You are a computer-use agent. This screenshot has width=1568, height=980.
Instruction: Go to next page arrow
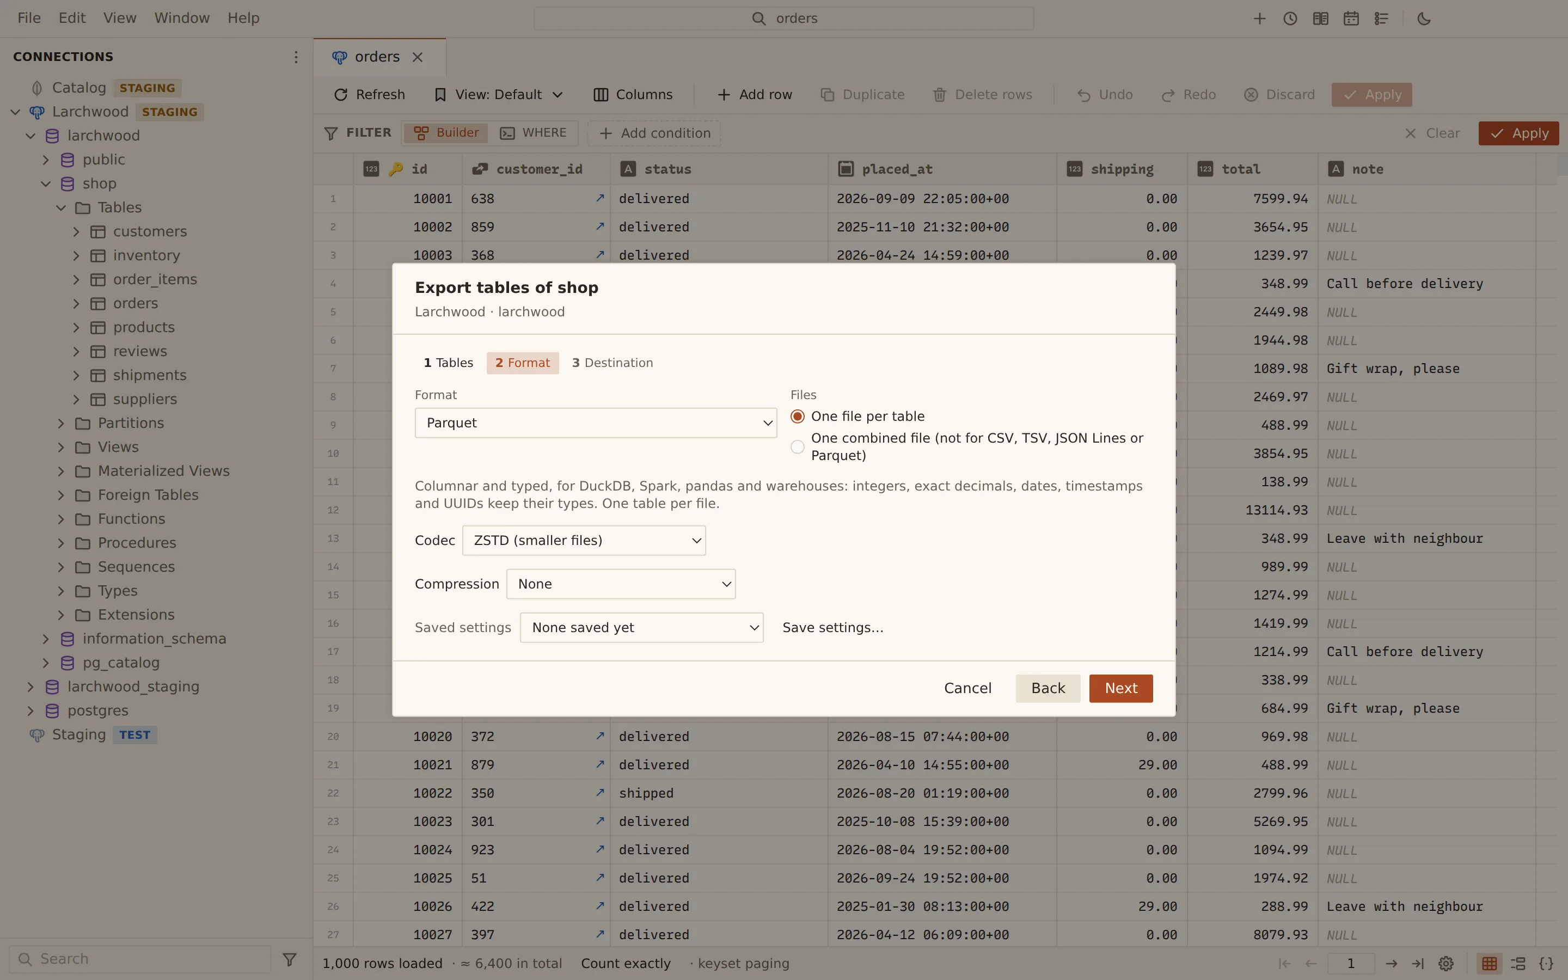coord(1391,963)
